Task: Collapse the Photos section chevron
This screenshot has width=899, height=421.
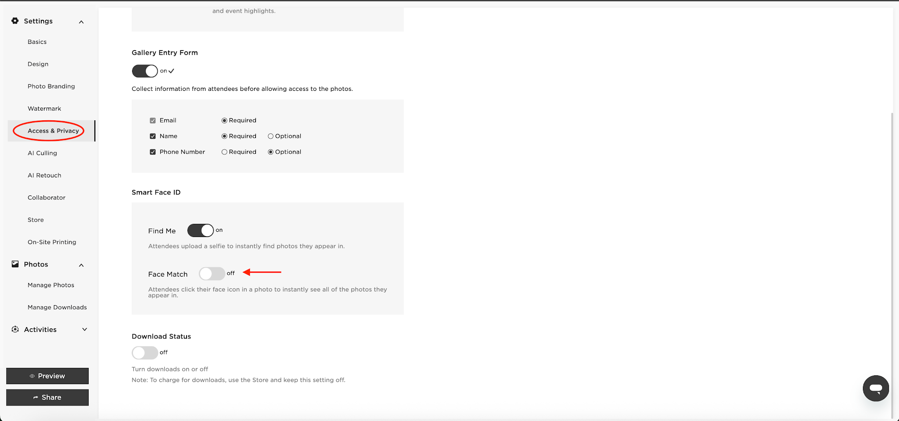Action: [81, 265]
